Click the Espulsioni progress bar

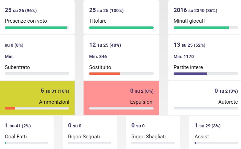(121, 108)
